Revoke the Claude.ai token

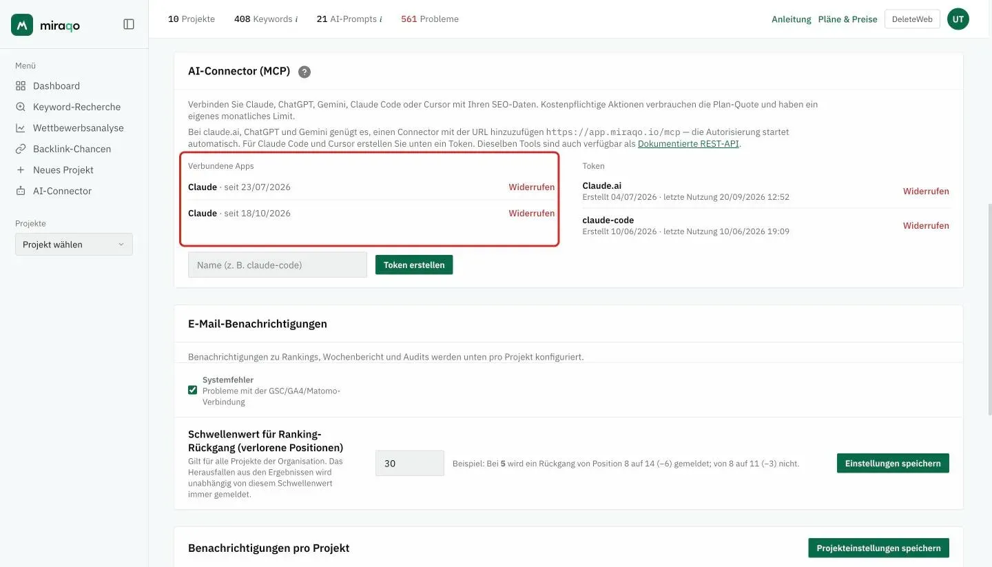pos(926,192)
